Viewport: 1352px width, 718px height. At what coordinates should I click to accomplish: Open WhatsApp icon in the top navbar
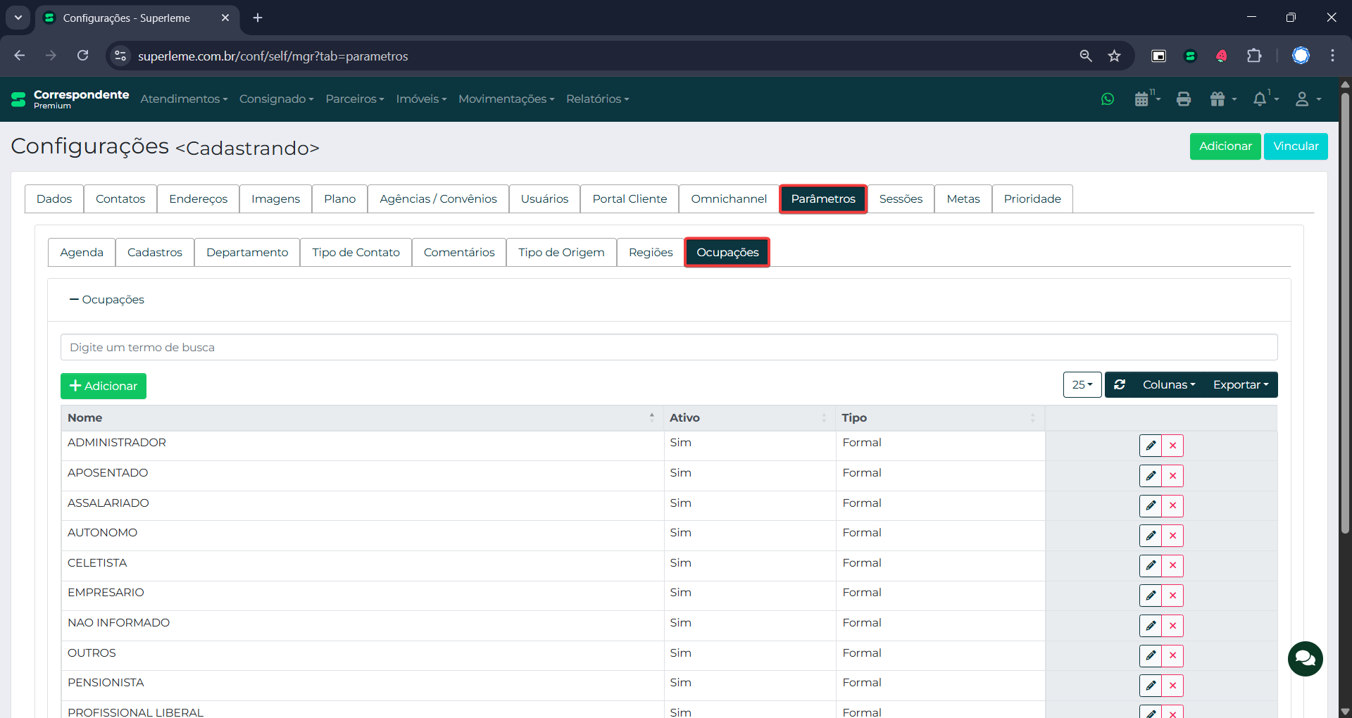tap(1108, 99)
